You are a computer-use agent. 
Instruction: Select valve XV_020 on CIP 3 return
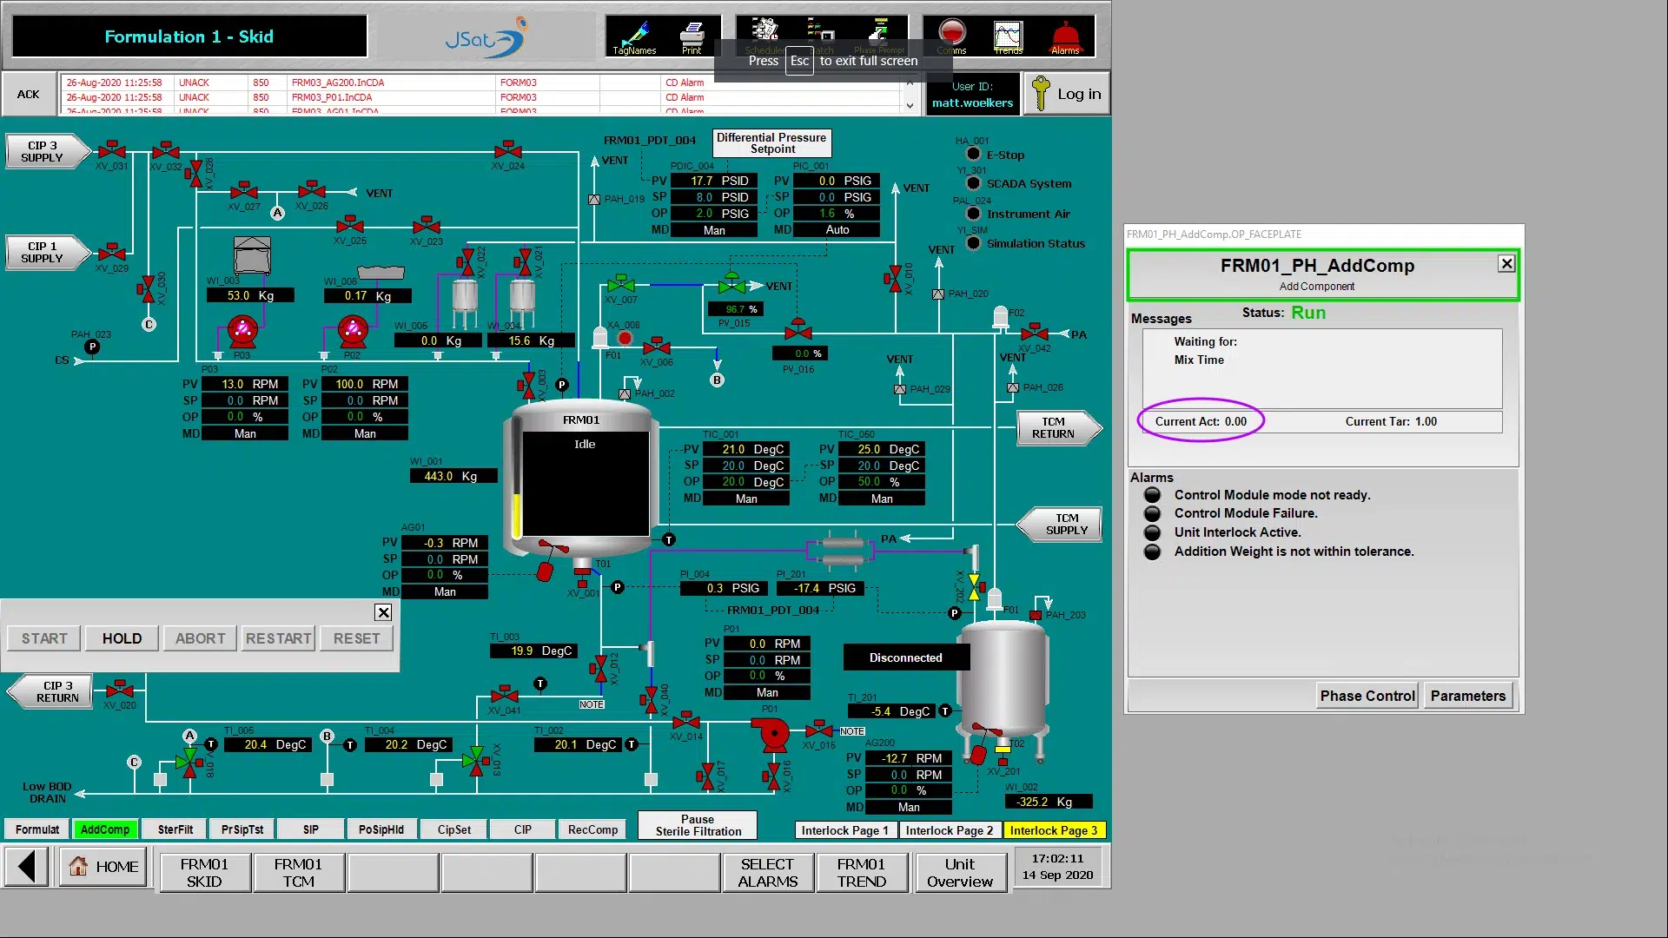tap(119, 690)
